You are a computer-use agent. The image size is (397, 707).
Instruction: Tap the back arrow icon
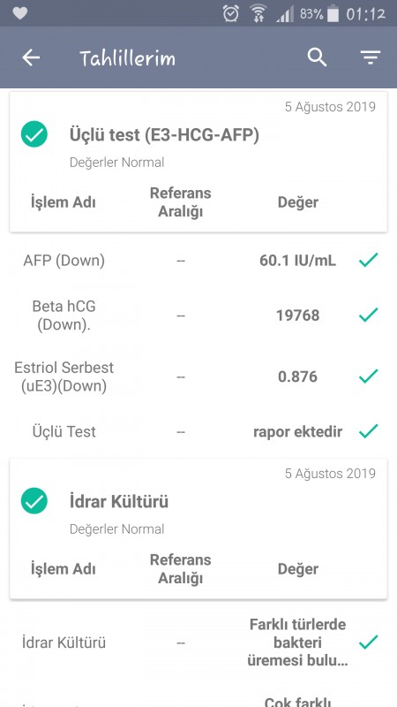coord(31,57)
